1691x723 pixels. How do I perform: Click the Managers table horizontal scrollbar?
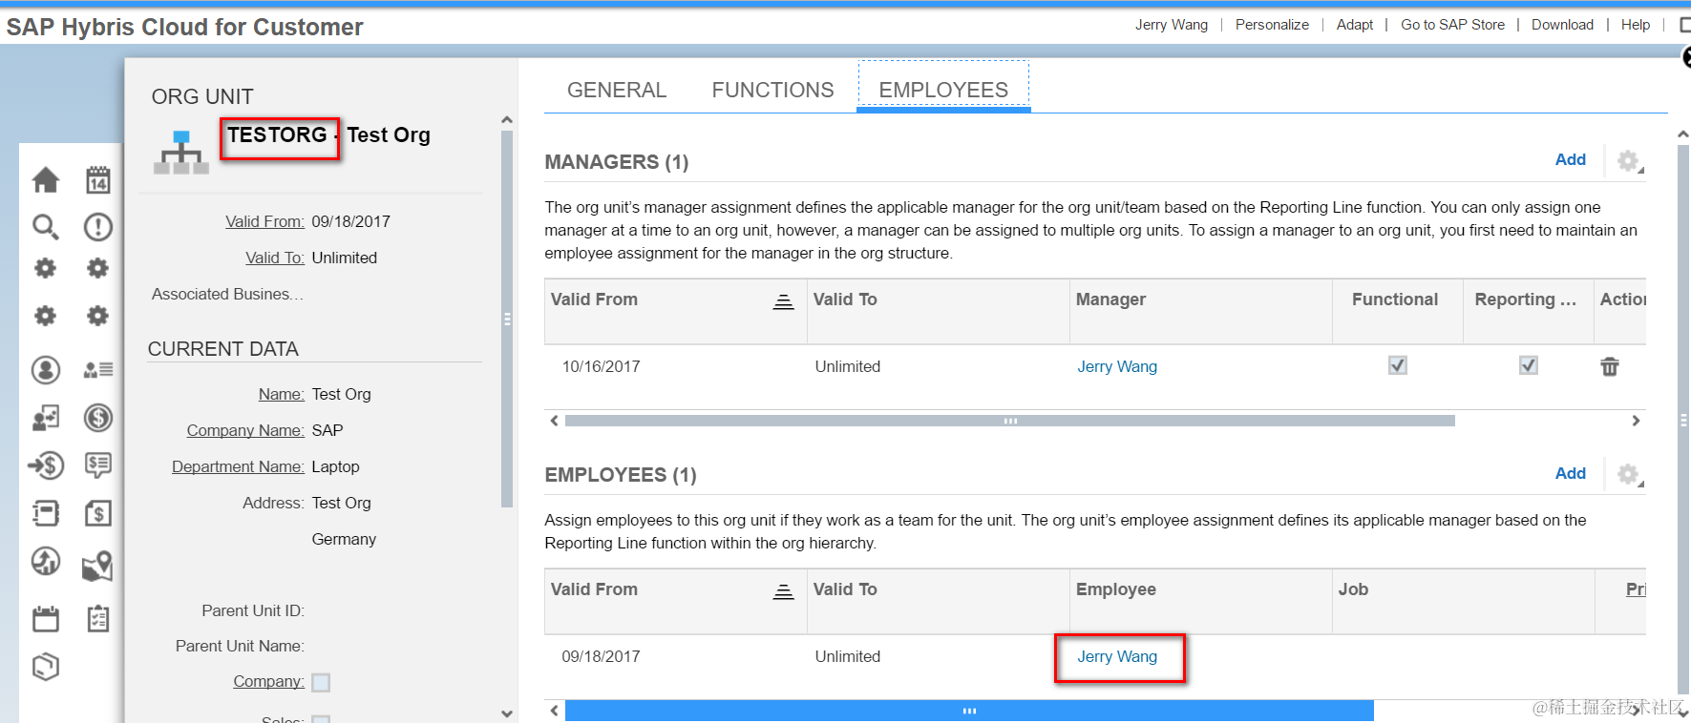(x=1010, y=421)
